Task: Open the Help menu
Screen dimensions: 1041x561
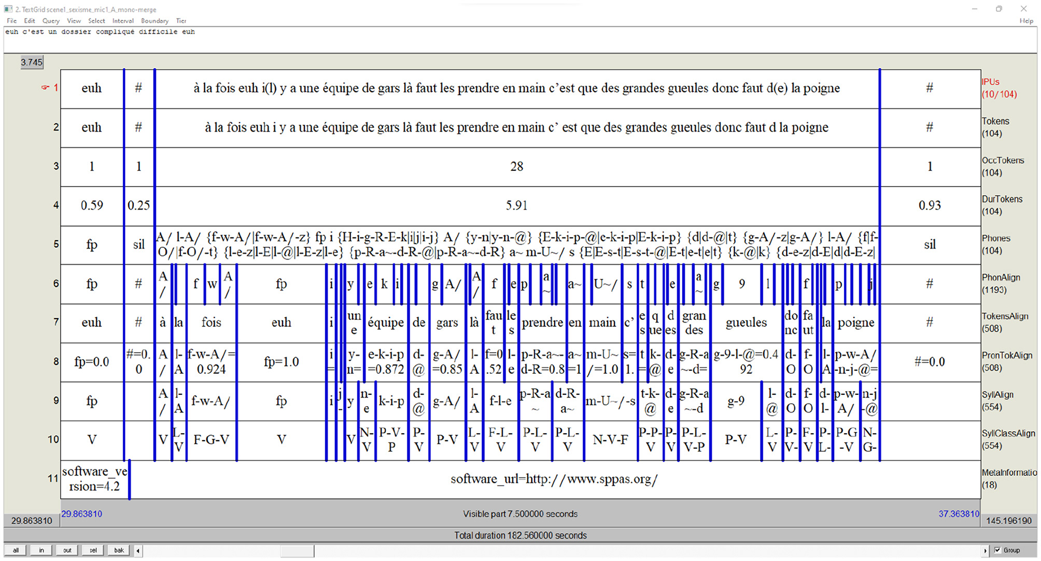Action: coord(1026,21)
